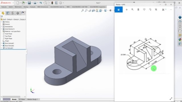Open the PropertyManager panel tab

[8, 13]
